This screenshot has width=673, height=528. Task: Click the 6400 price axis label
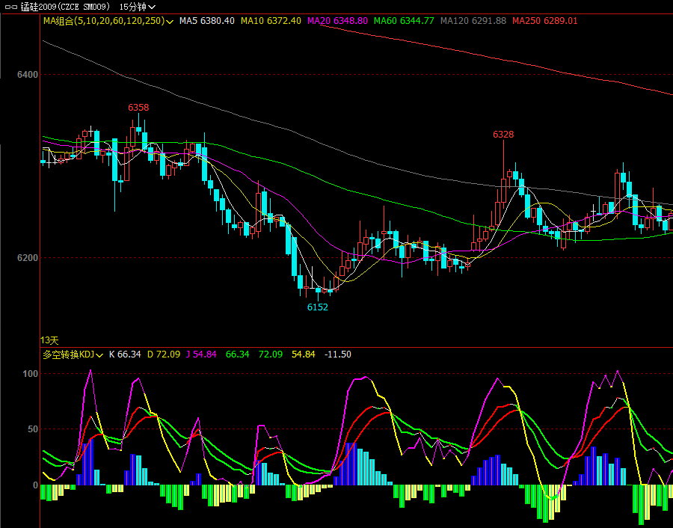click(28, 75)
